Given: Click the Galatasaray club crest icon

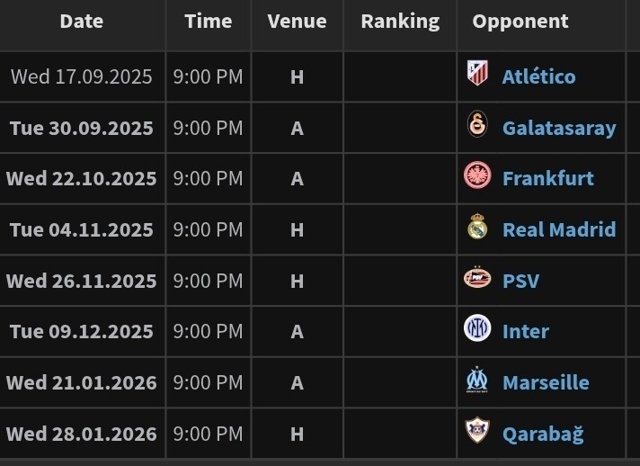Looking at the screenshot, I should coord(477,125).
